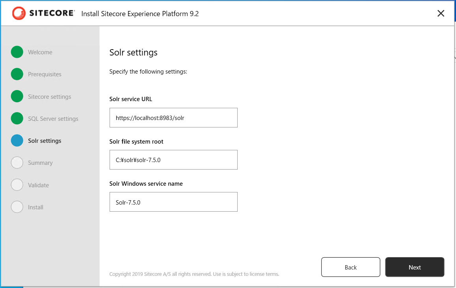Click the 'Solr Windows service name' label
456x288 pixels.
(146, 183)
